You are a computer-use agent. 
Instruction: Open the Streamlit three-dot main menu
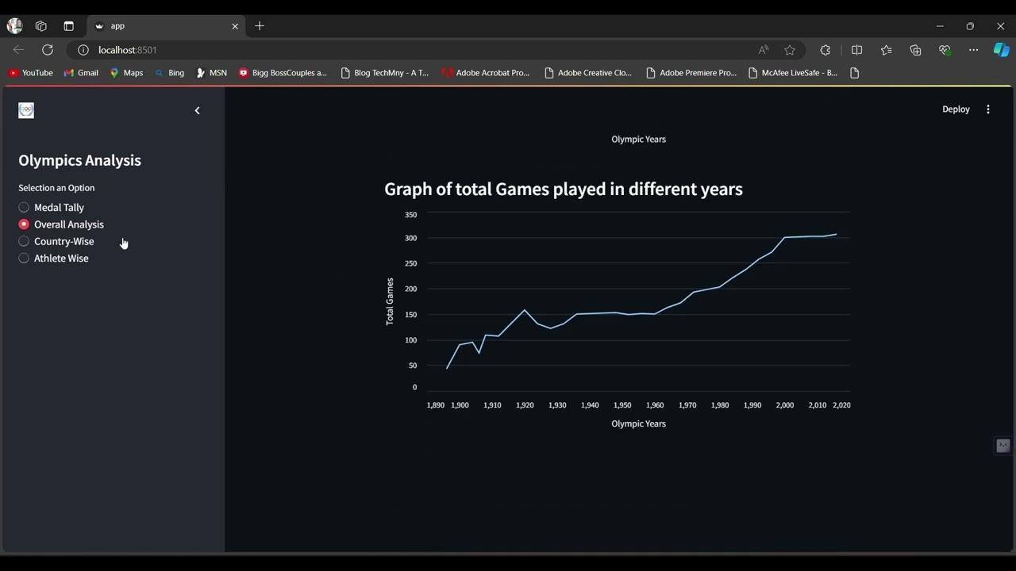click(988, 109)
